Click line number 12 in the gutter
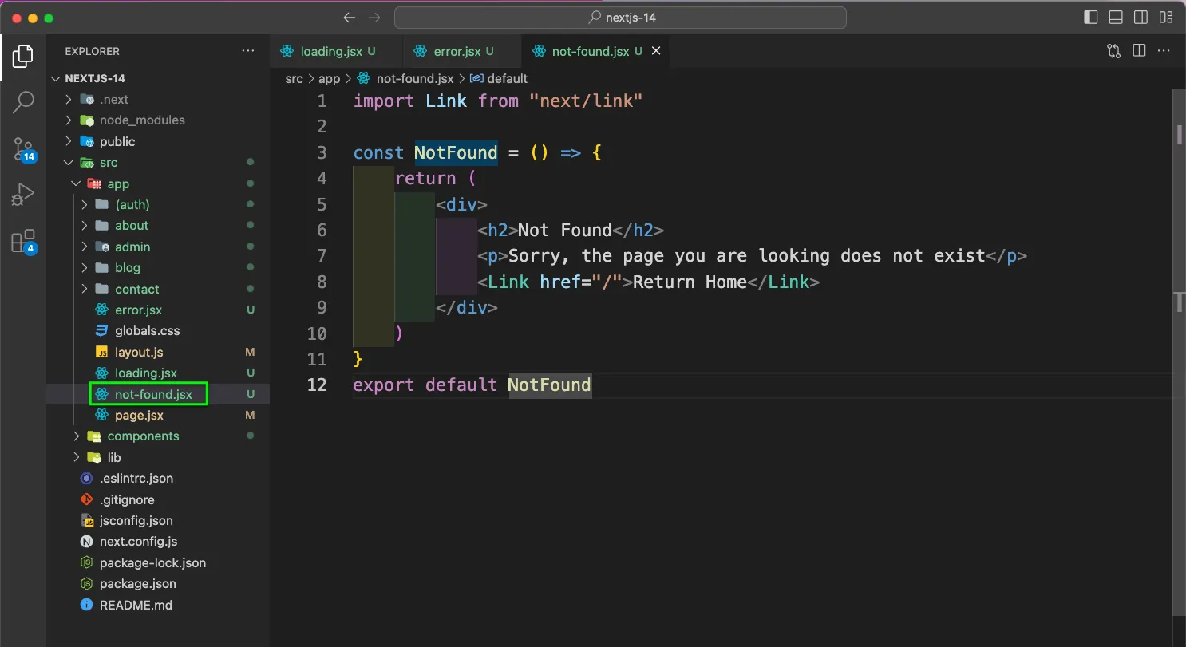The width and height of the screenshot is (1186, 647). click(x=317, y=385)
